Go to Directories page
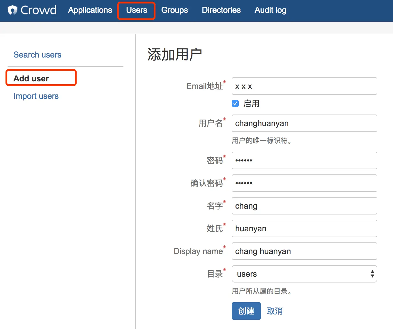 click(x=221, y=10)
